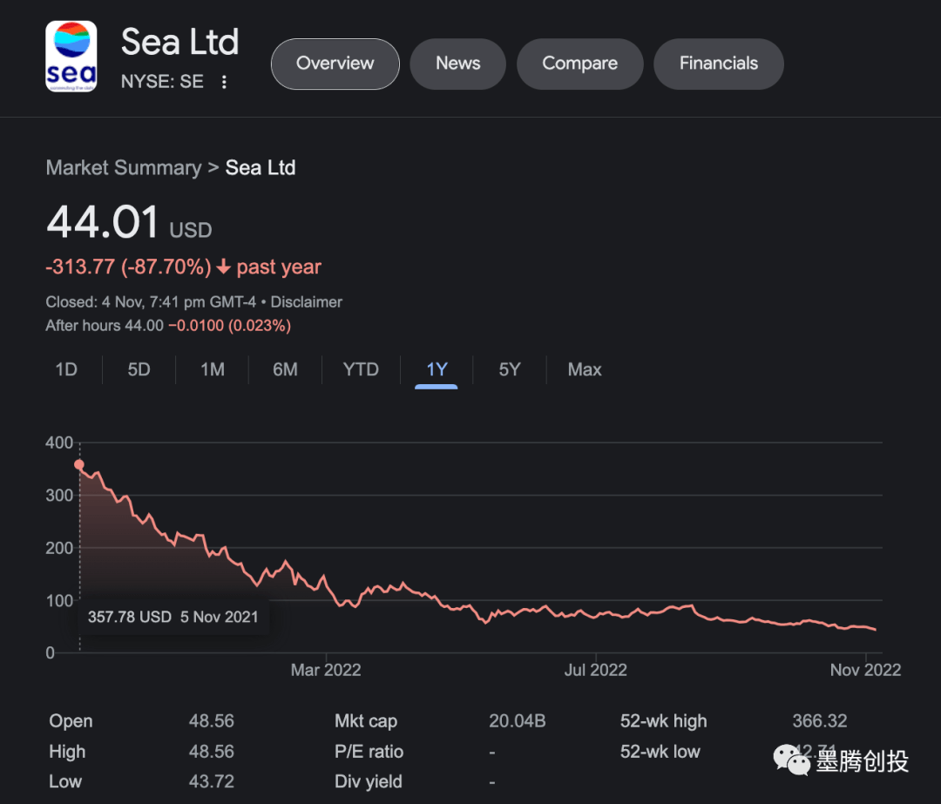Image resolution: width=941 pixels, height=804 pixels.
Task: Select the 1Y chart range
Action: [x=437, y=369]
